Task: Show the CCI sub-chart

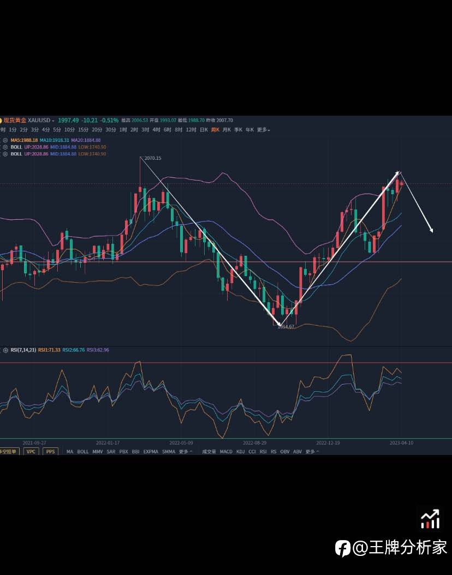Action: 252,452
